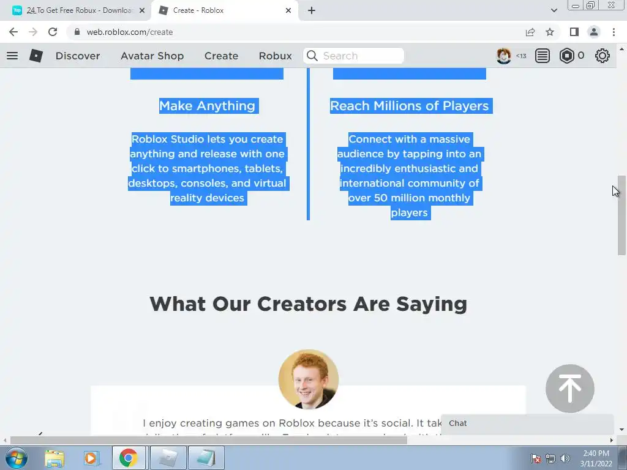
Task: Open the Chrome profile avatar icon
Action: tap(594, 32)
